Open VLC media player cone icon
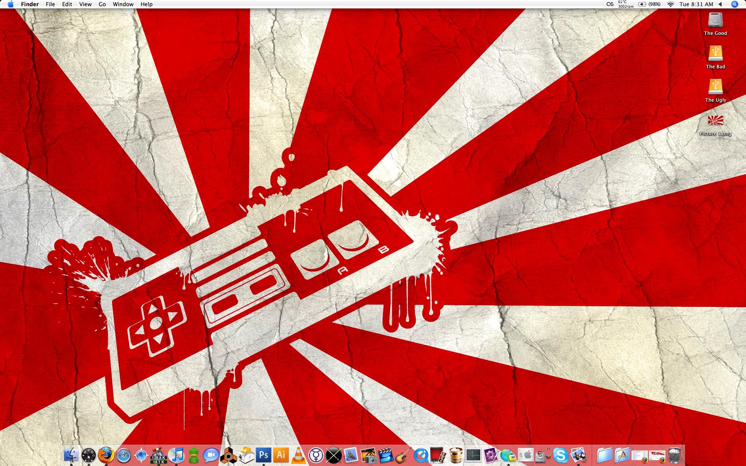746x466 pixels. (x=298, y=455)
